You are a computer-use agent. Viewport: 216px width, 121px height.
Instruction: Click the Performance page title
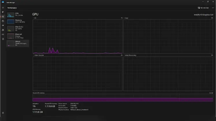point(12,8)
